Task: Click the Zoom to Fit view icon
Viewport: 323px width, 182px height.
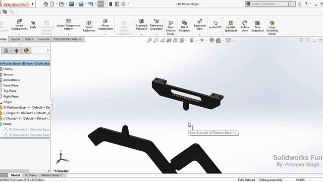Action: (x=149, y=40)
